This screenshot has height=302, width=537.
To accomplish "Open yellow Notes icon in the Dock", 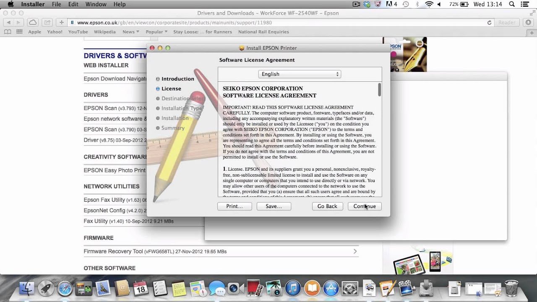I will click(179, 288).
